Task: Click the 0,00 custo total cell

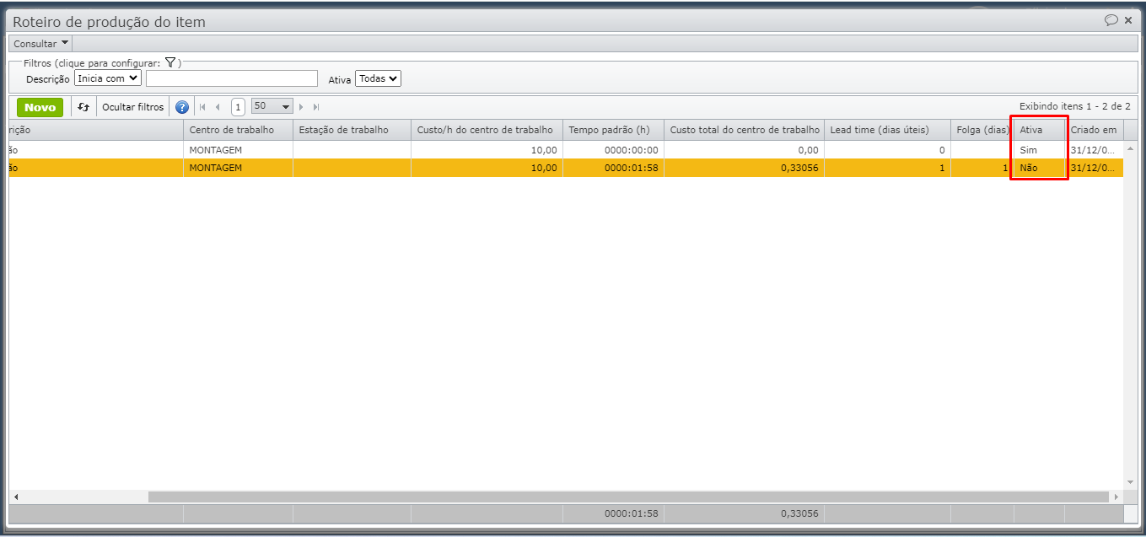Action: pyautogui.click(x=744, y=150)
